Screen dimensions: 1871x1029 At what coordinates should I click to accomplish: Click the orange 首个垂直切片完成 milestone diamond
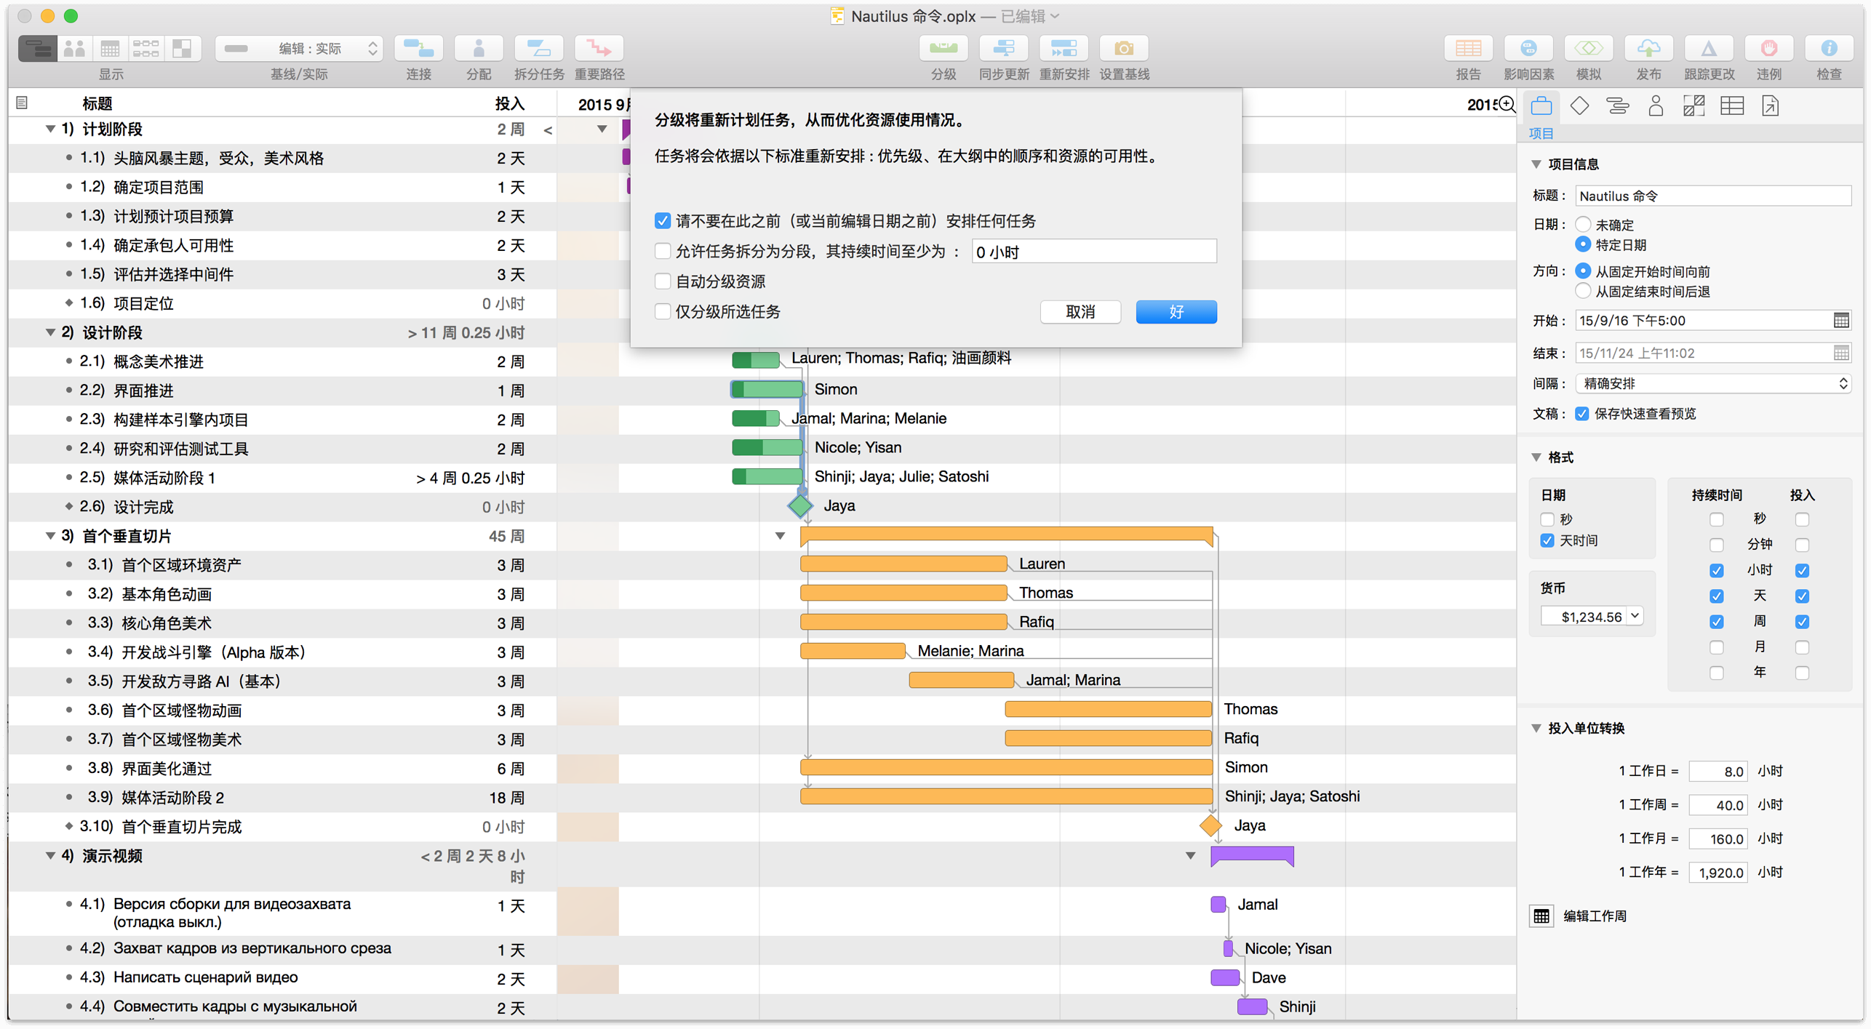[x=1210, y=825]
